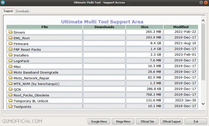Click the Ultimate Multi Tool app icon
Screen dimensions: 209x126
[x=2, y=2]
